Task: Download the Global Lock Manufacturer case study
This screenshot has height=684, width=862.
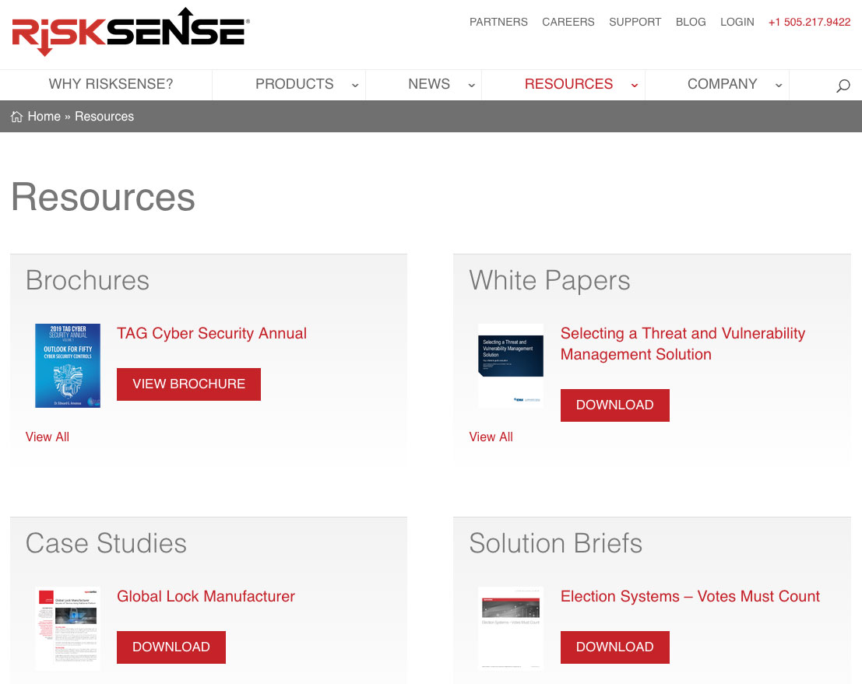Action: (171, 647)
